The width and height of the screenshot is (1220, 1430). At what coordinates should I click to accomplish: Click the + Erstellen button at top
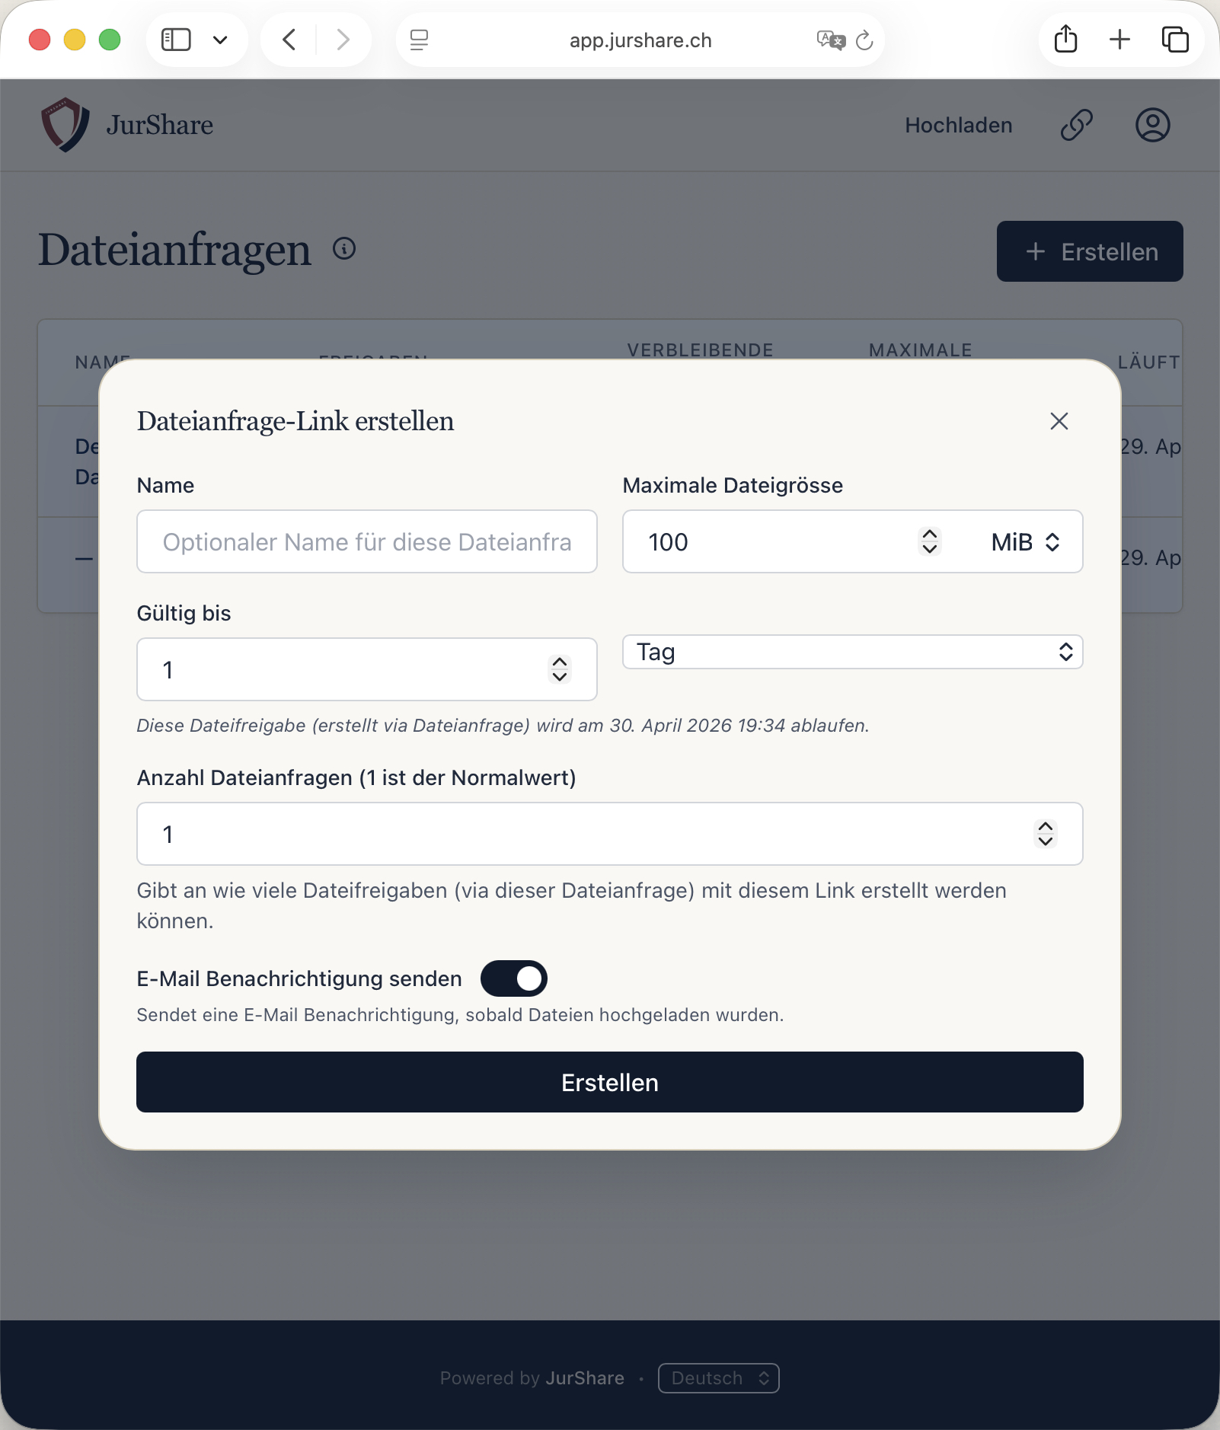click(x=1089, y=251)
